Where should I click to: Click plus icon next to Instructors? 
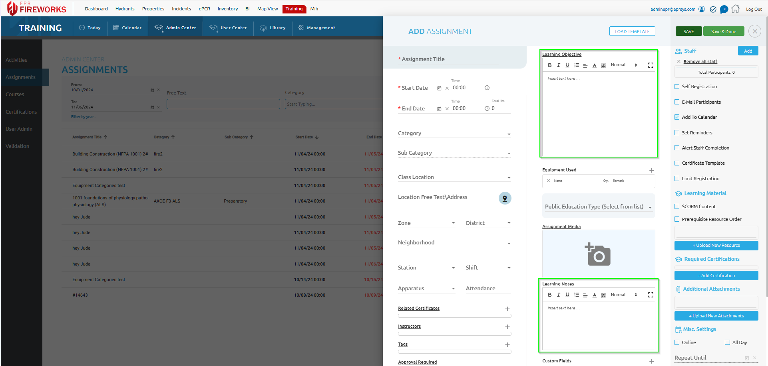507,327
